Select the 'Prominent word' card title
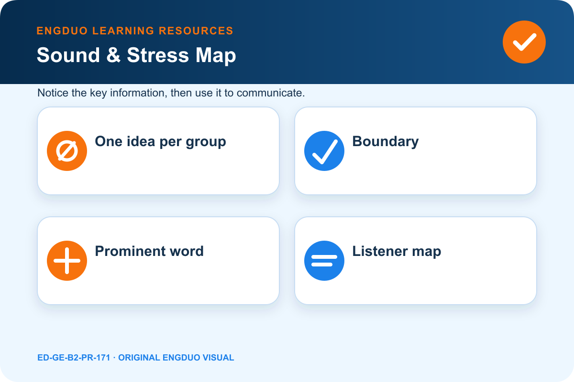 [x=149, y=251]
